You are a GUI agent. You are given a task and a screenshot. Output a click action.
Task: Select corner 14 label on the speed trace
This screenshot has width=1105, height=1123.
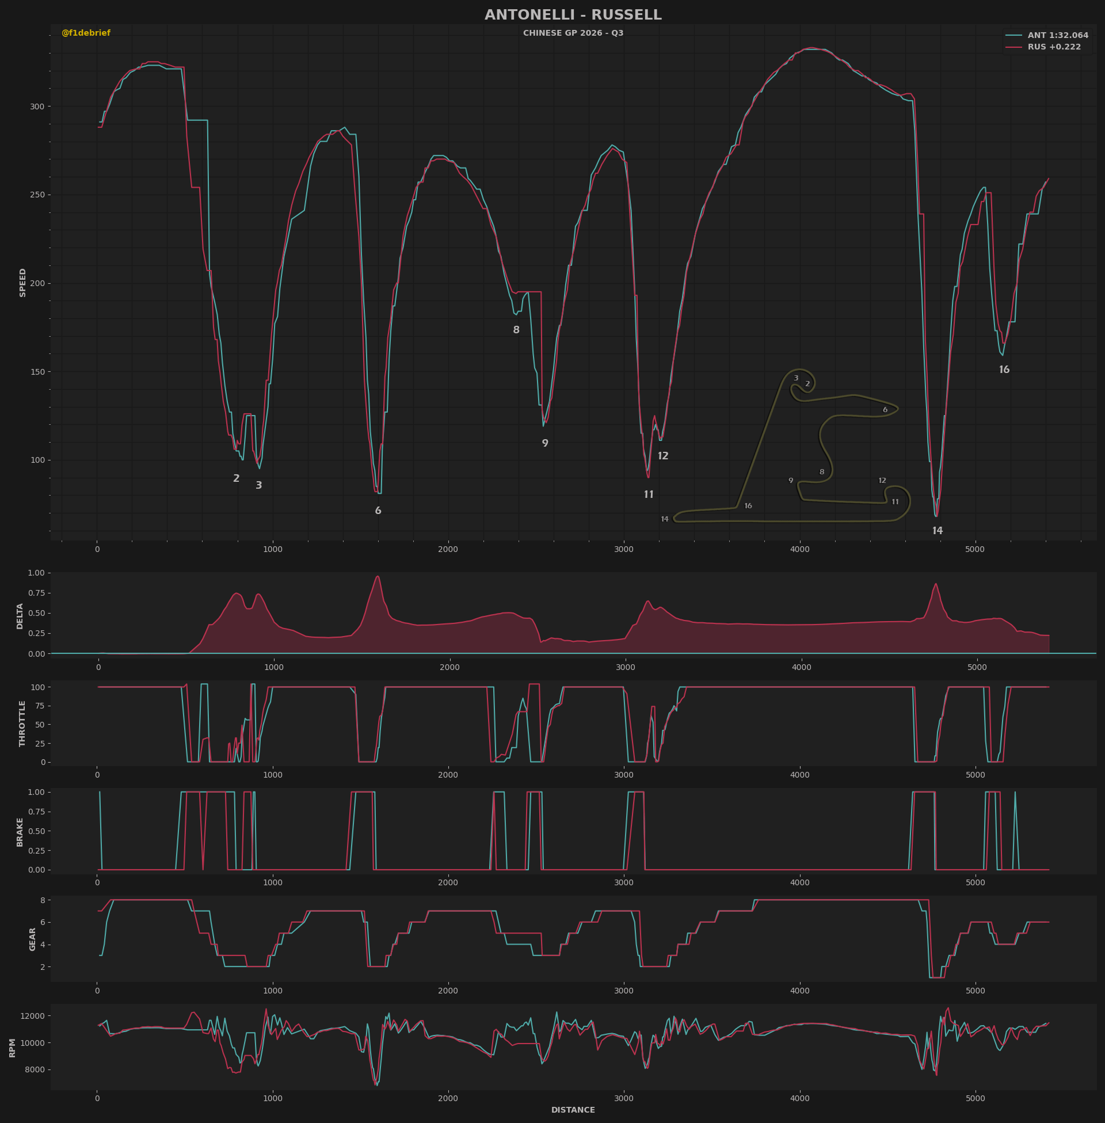coord(938,531)
